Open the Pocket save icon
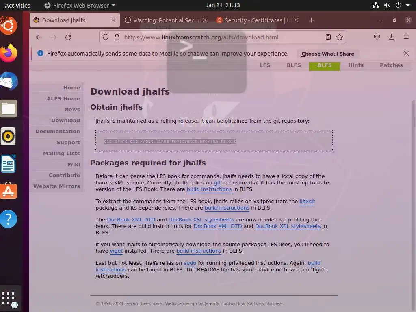Viewport: 416px width, 312px height. point(377,37)
